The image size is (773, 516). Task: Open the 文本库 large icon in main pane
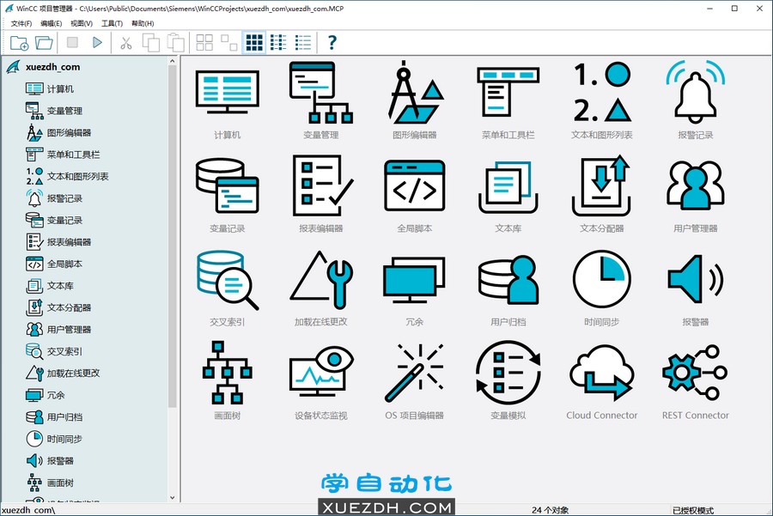coord(508,185)
